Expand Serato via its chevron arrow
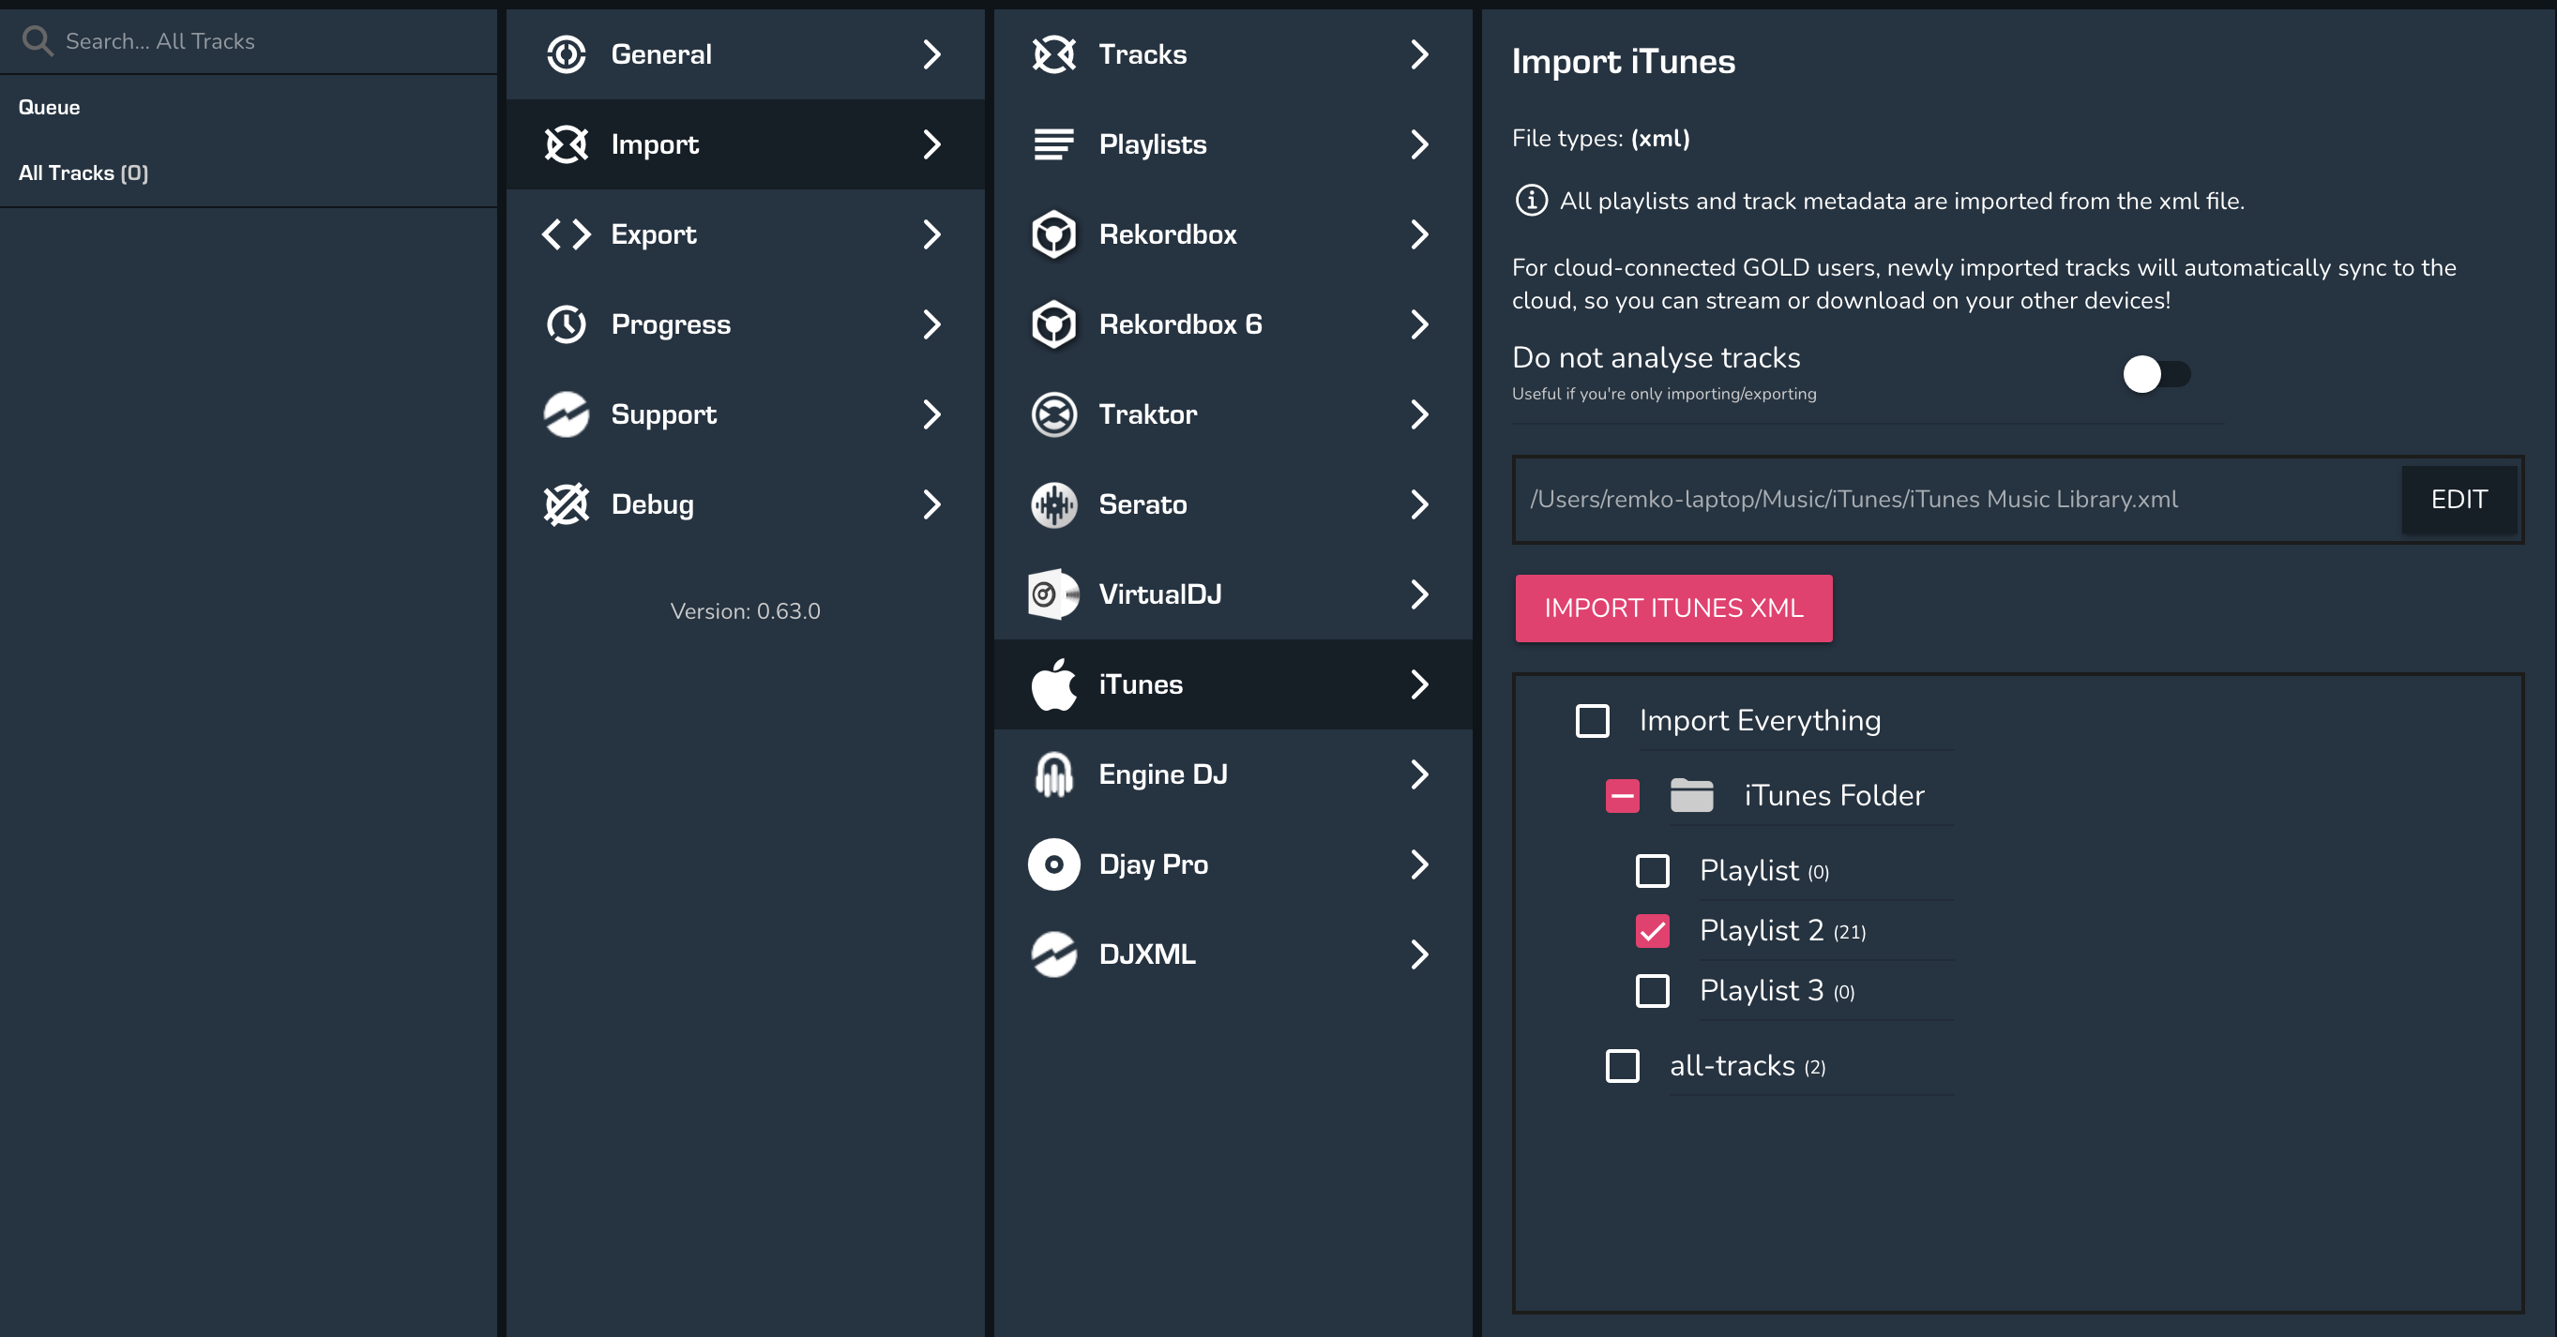 [x=1419, y=504]
